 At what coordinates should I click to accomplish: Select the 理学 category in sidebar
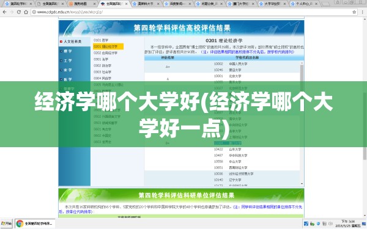[x=68, y=51]
